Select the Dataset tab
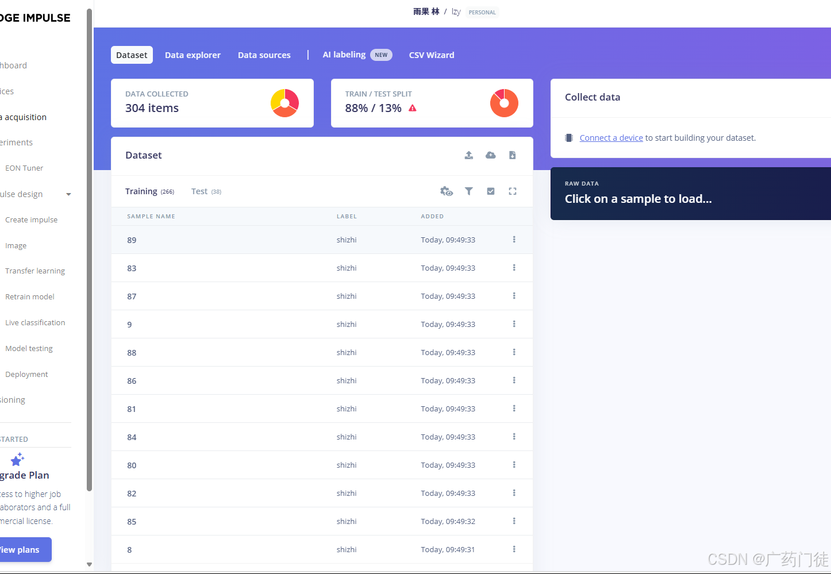 pos(132,55)
